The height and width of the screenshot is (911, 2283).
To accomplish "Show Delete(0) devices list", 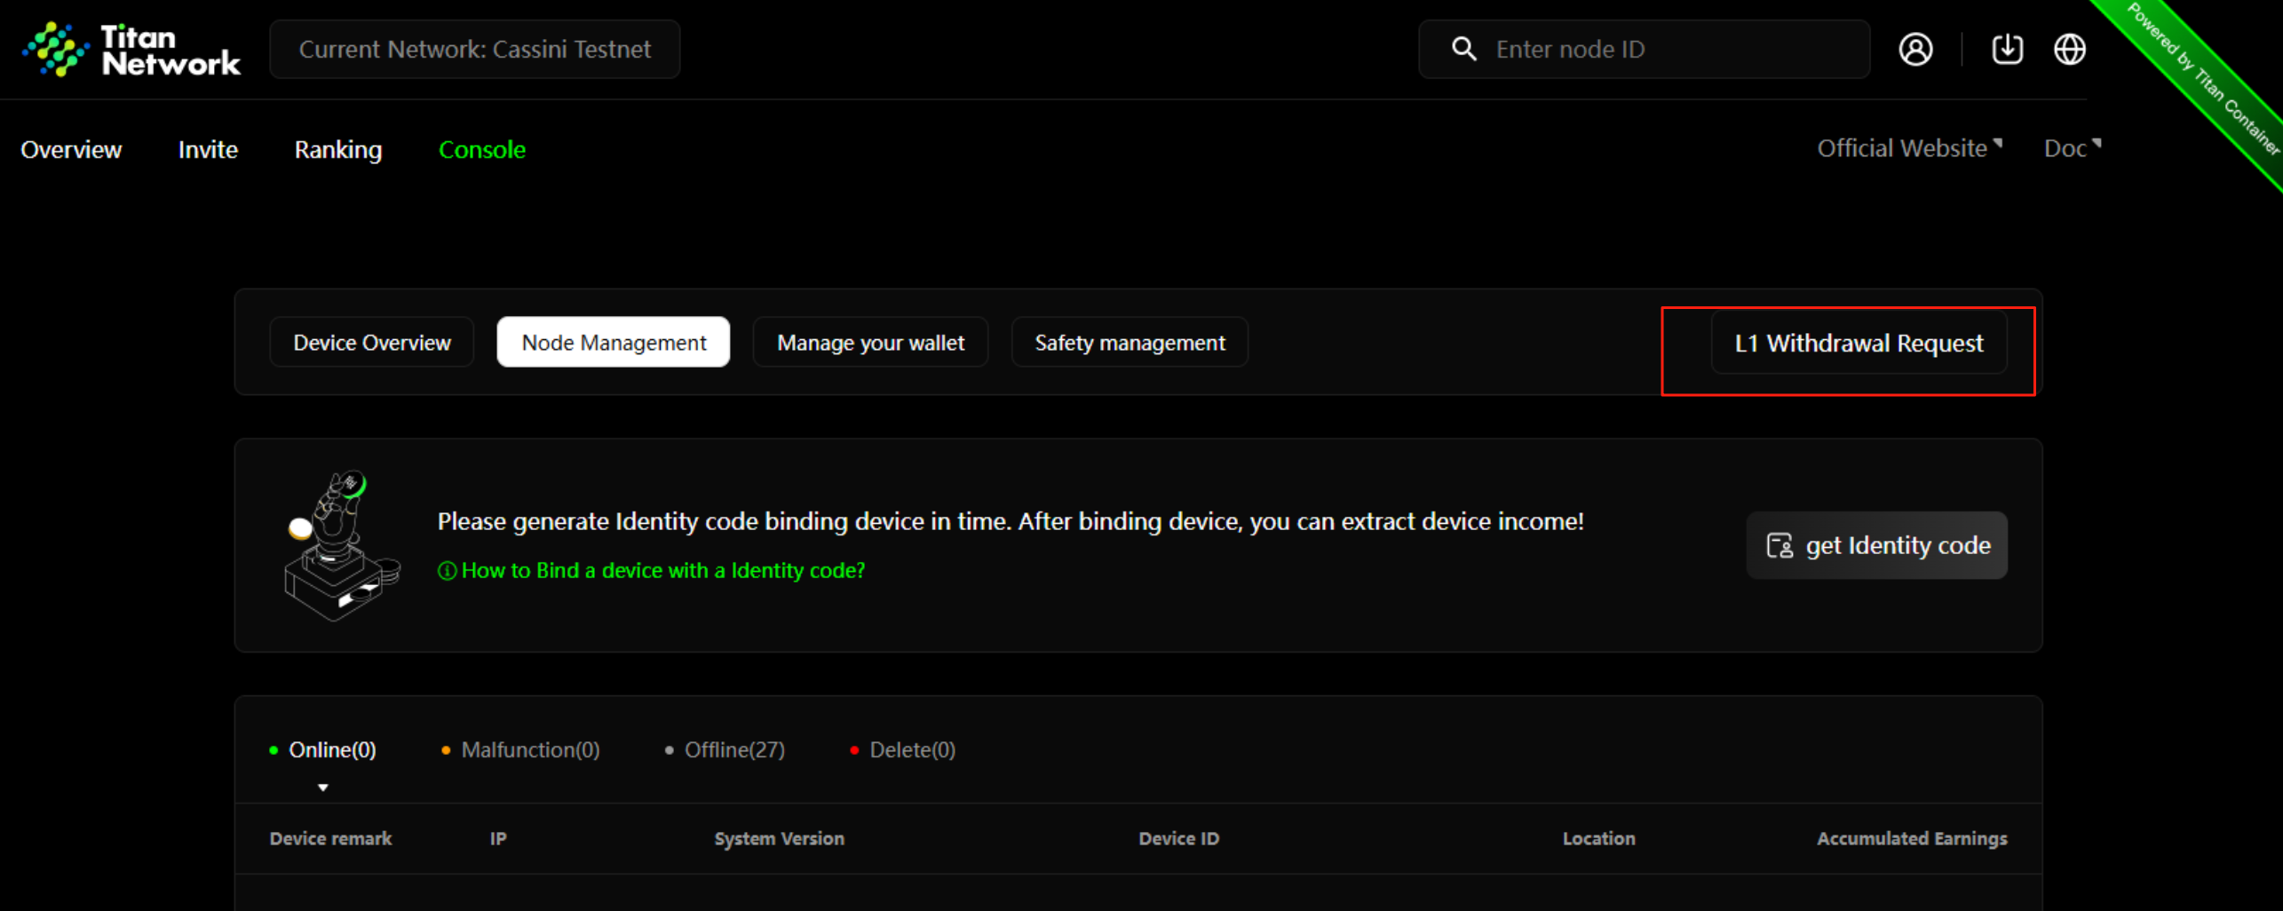I will 911,750.
